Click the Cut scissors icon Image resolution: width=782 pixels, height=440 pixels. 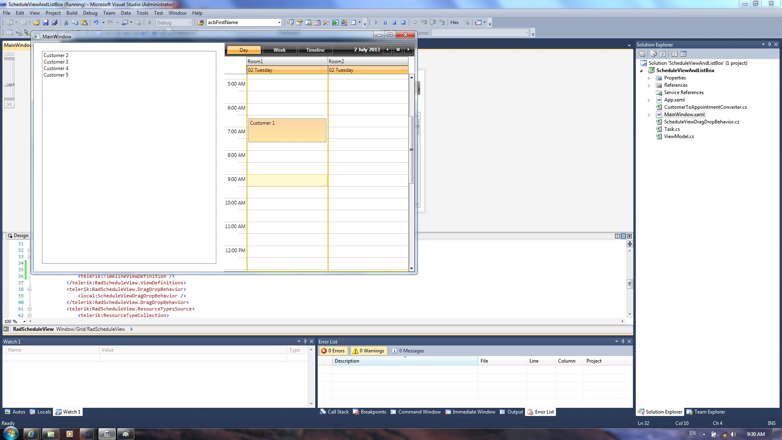coord(66,23)
